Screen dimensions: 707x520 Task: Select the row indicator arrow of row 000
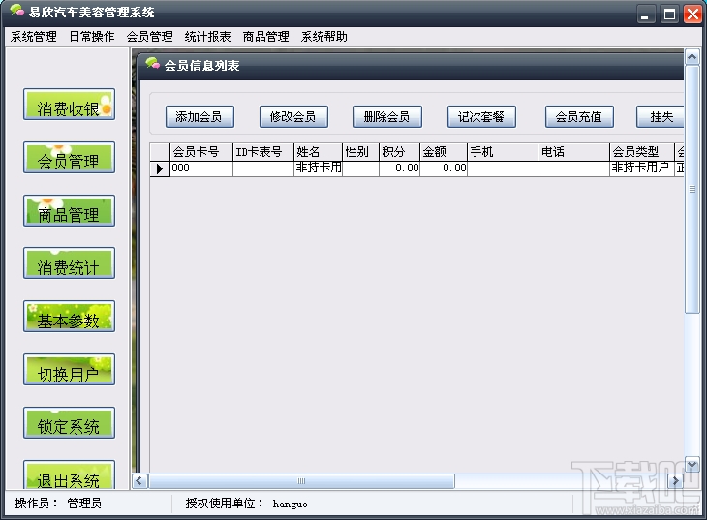click(x=160, y=168)
